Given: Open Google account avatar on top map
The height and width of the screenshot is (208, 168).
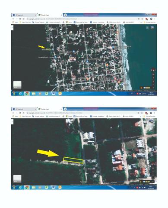Looking at the screenshot, I should [152, 27].
